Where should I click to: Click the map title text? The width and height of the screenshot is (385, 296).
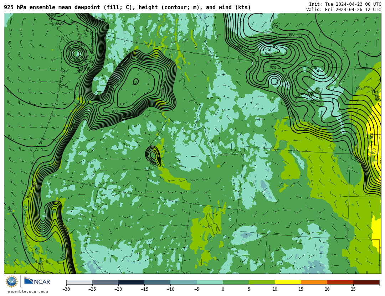pos(127,7)
